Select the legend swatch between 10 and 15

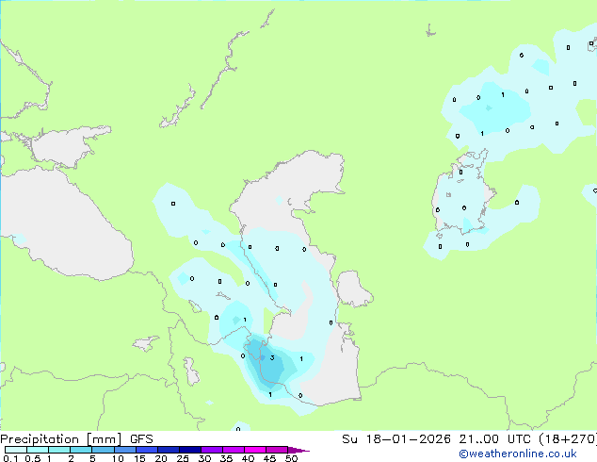pos(124,450)
